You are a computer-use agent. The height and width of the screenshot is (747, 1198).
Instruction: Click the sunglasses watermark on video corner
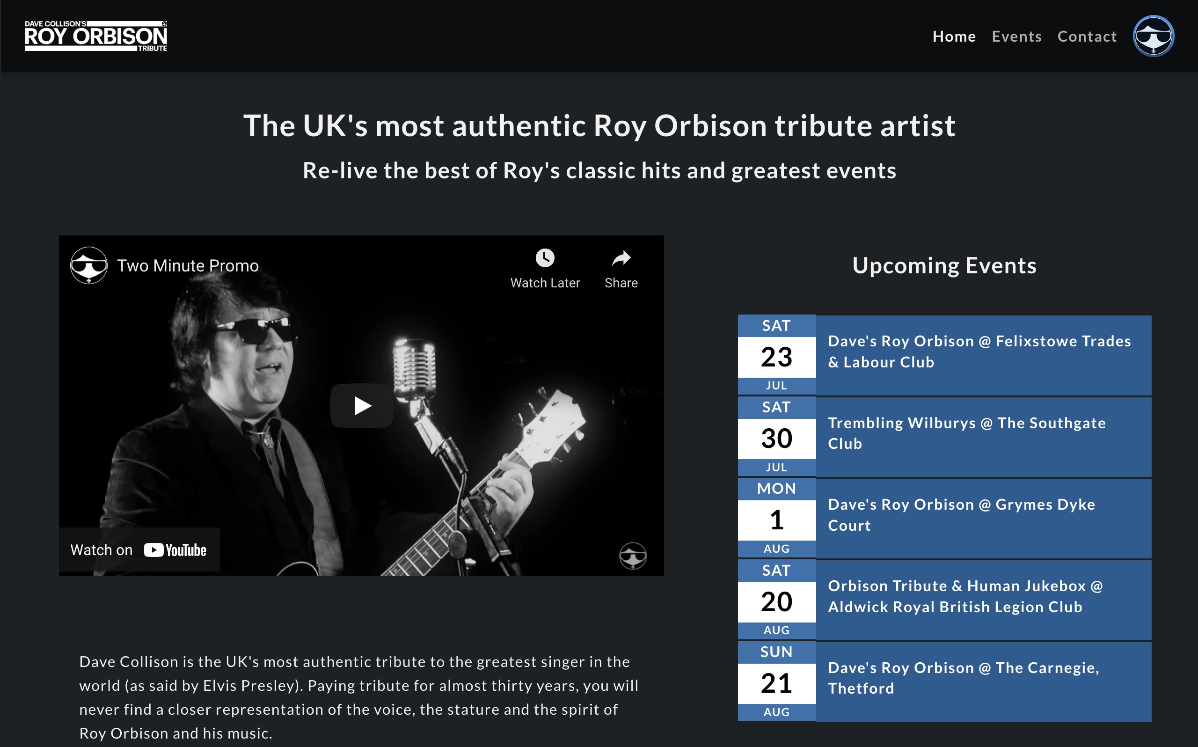coord(633,556)
